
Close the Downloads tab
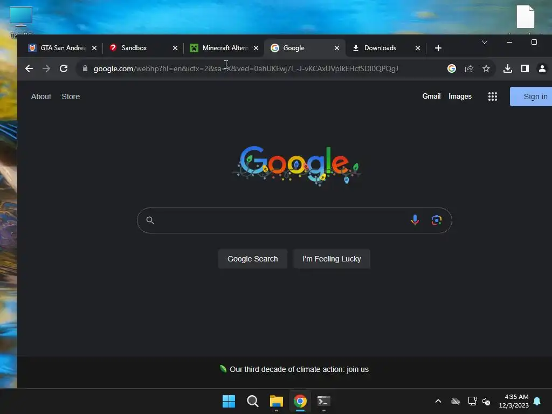coord(418,48)
